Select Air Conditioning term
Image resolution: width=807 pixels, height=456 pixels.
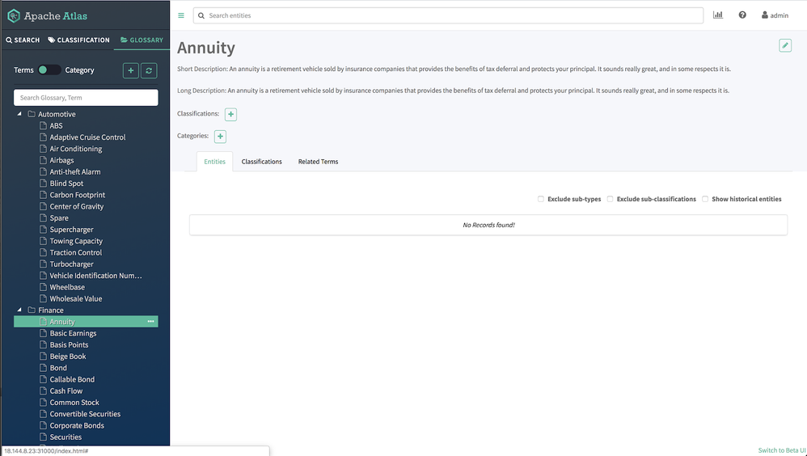tap(76, 149)
